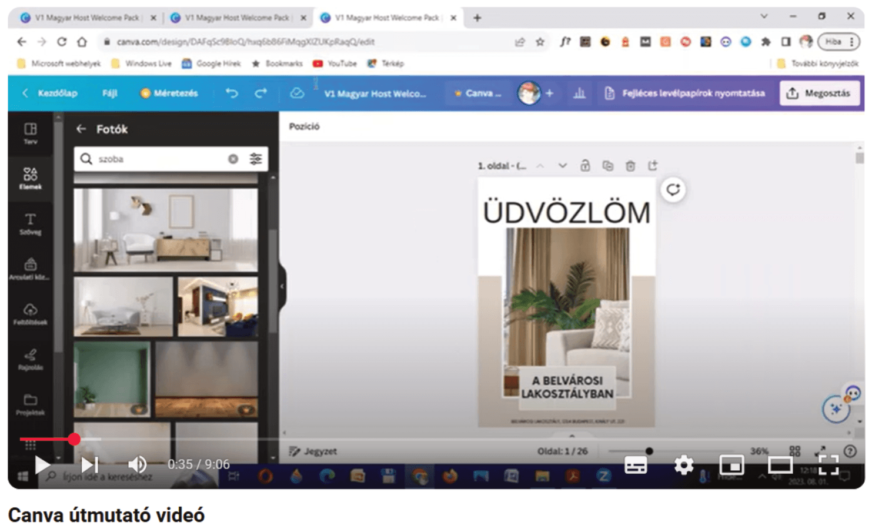Open the Térkép bookmark
Image resolution: width=882 pixels, height=529 pixels.
(386, 63)
